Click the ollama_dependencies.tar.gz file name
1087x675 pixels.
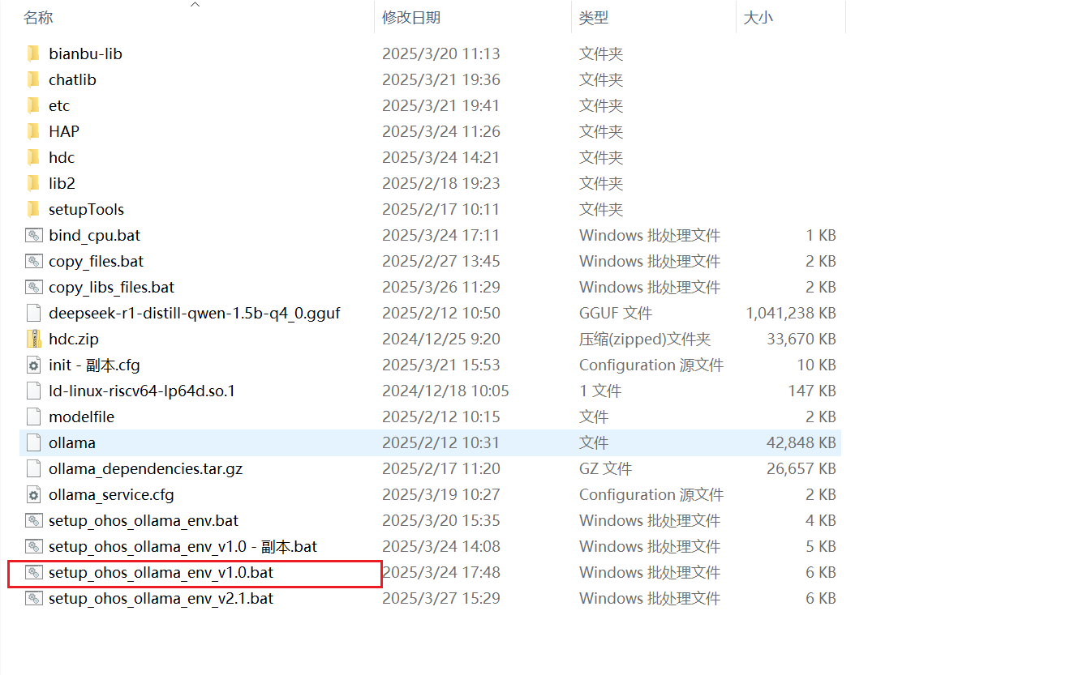pyautogui.click(x=145, y=468)
